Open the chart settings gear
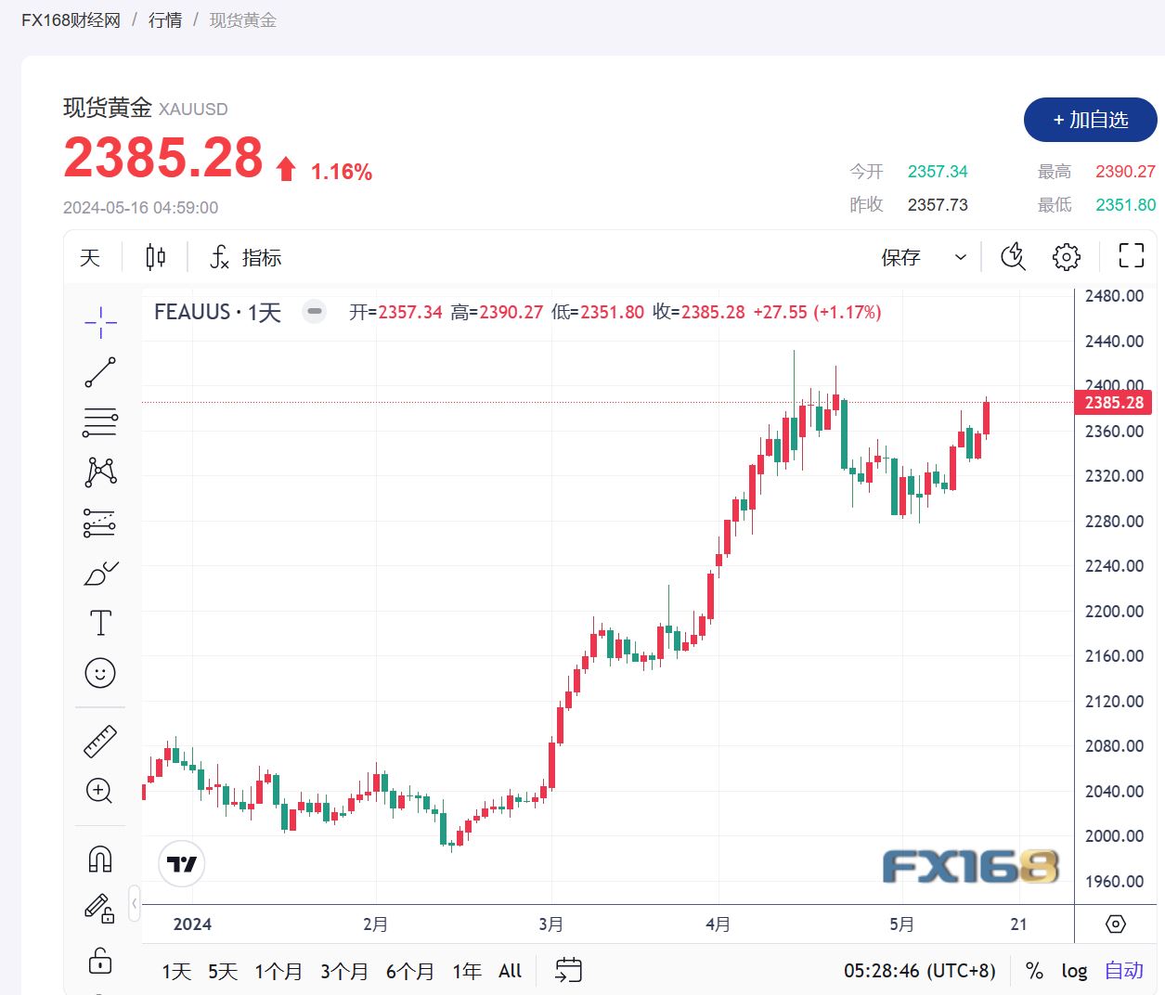 [1066, 256]
